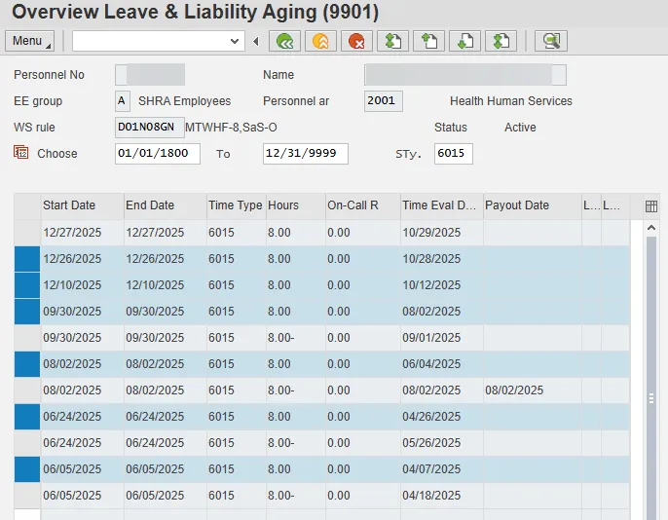Go to the first page icon

392,41
